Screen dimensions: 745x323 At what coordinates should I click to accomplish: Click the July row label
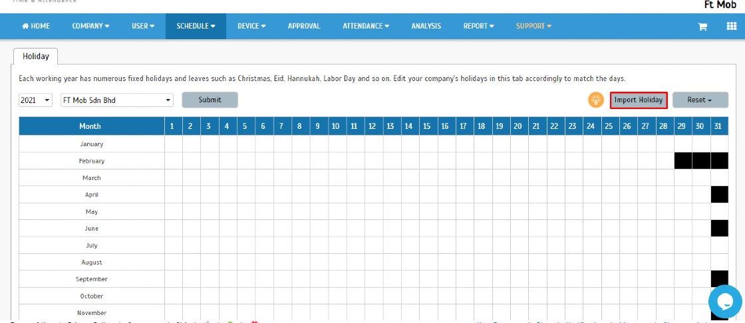tap(92, 245)
